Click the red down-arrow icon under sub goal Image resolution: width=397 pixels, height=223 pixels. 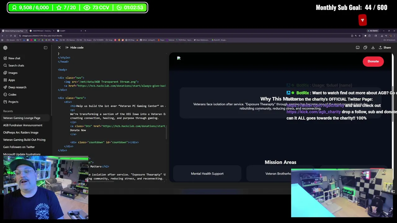click(x=362, y=20)
